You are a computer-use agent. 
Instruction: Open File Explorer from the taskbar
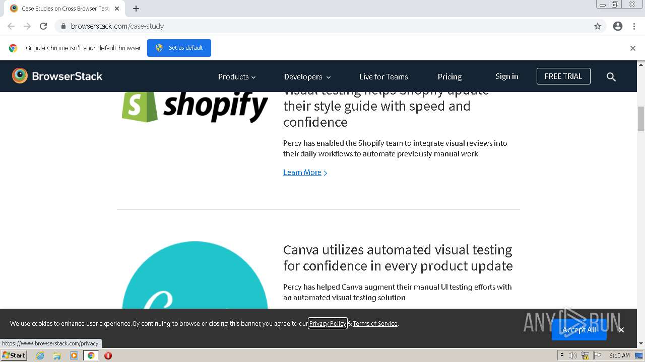57,355
